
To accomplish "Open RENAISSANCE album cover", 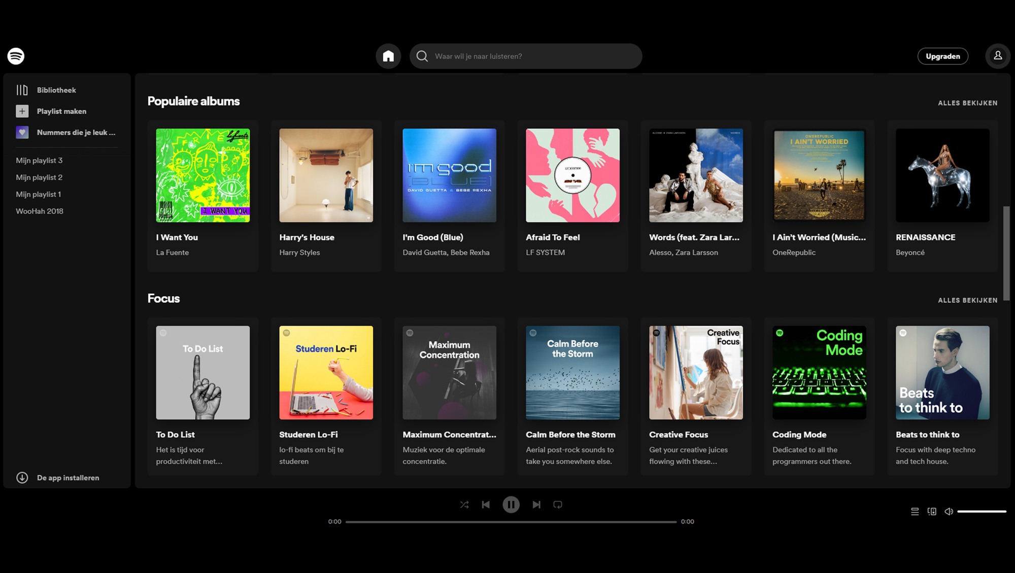I will coord(942,175).
